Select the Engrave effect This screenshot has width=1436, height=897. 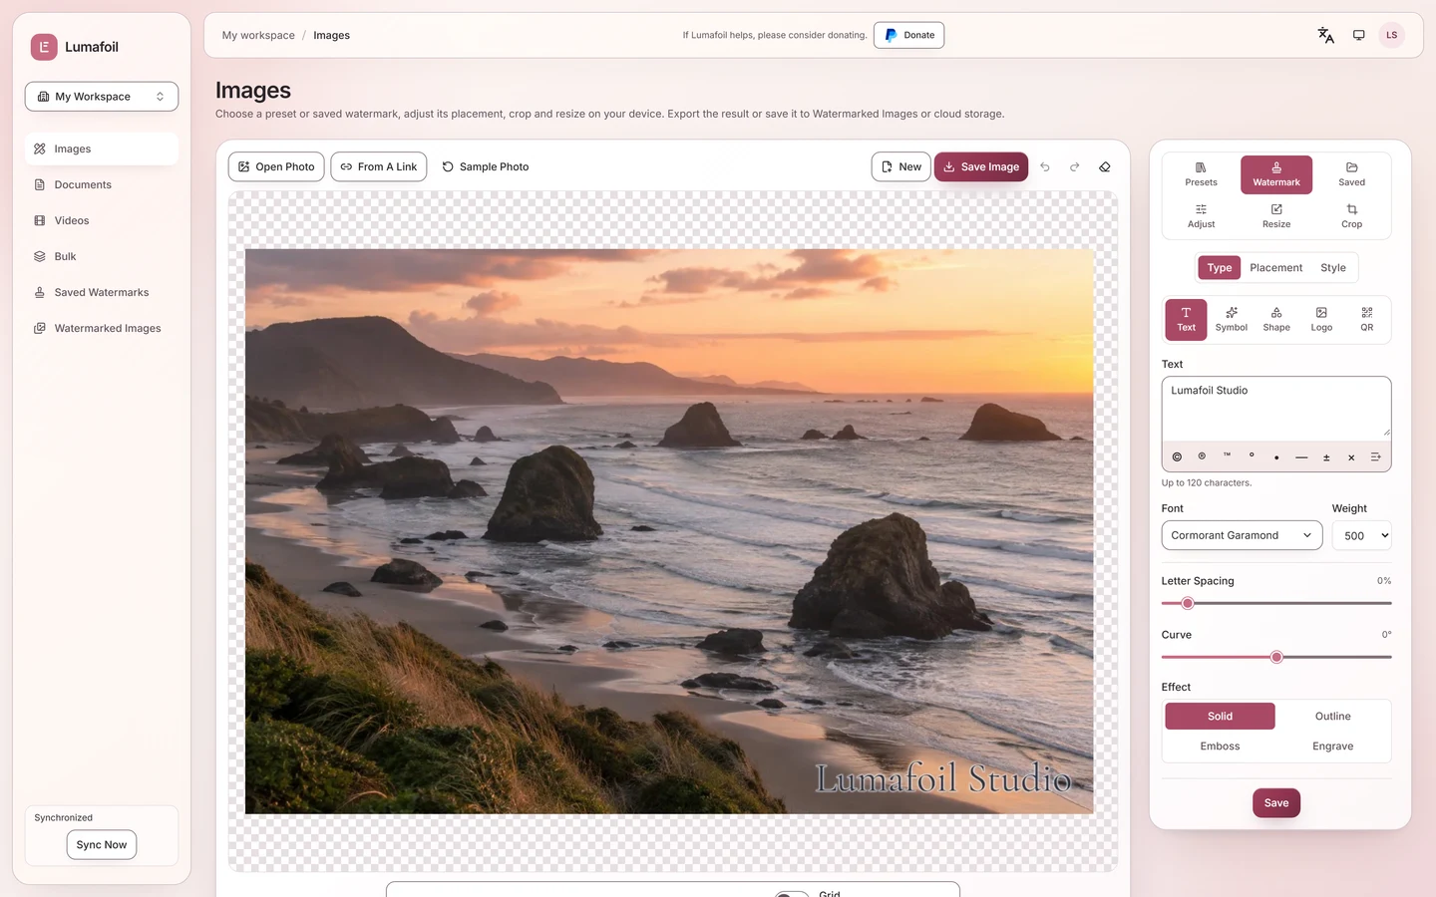(1332, 746)
